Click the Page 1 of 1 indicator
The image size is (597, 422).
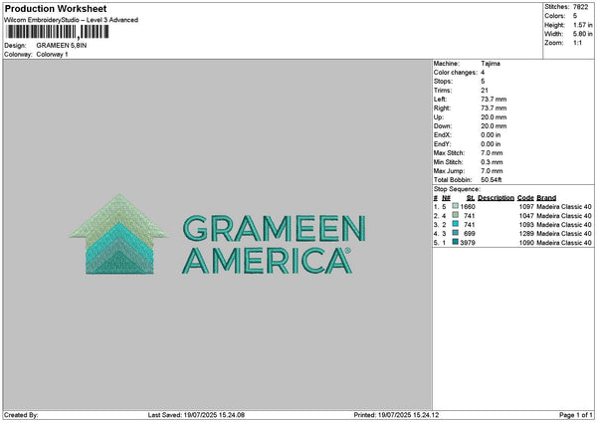(576, 415)
